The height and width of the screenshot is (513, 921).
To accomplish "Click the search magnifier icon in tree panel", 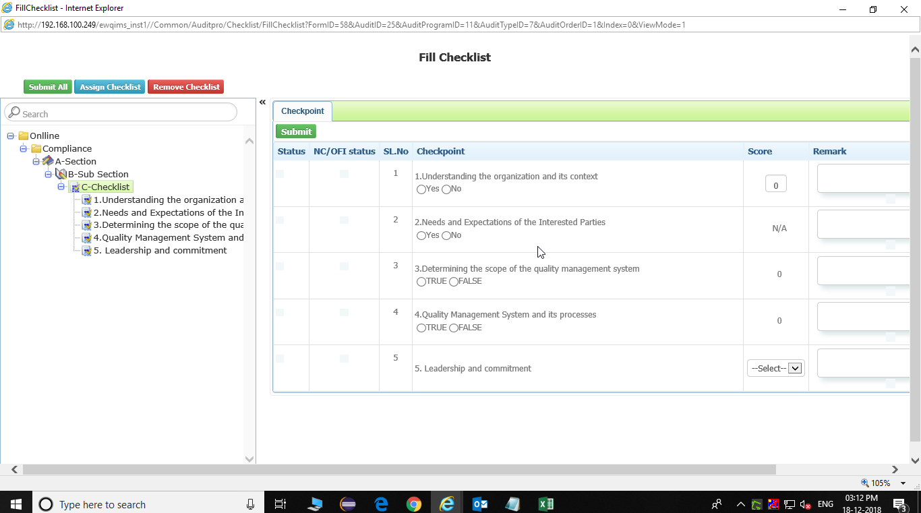I will [x=14, y=113].
